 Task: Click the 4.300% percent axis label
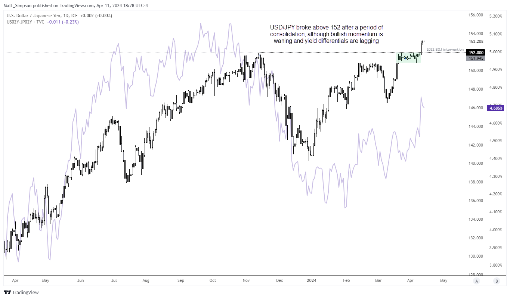[496, 176]
